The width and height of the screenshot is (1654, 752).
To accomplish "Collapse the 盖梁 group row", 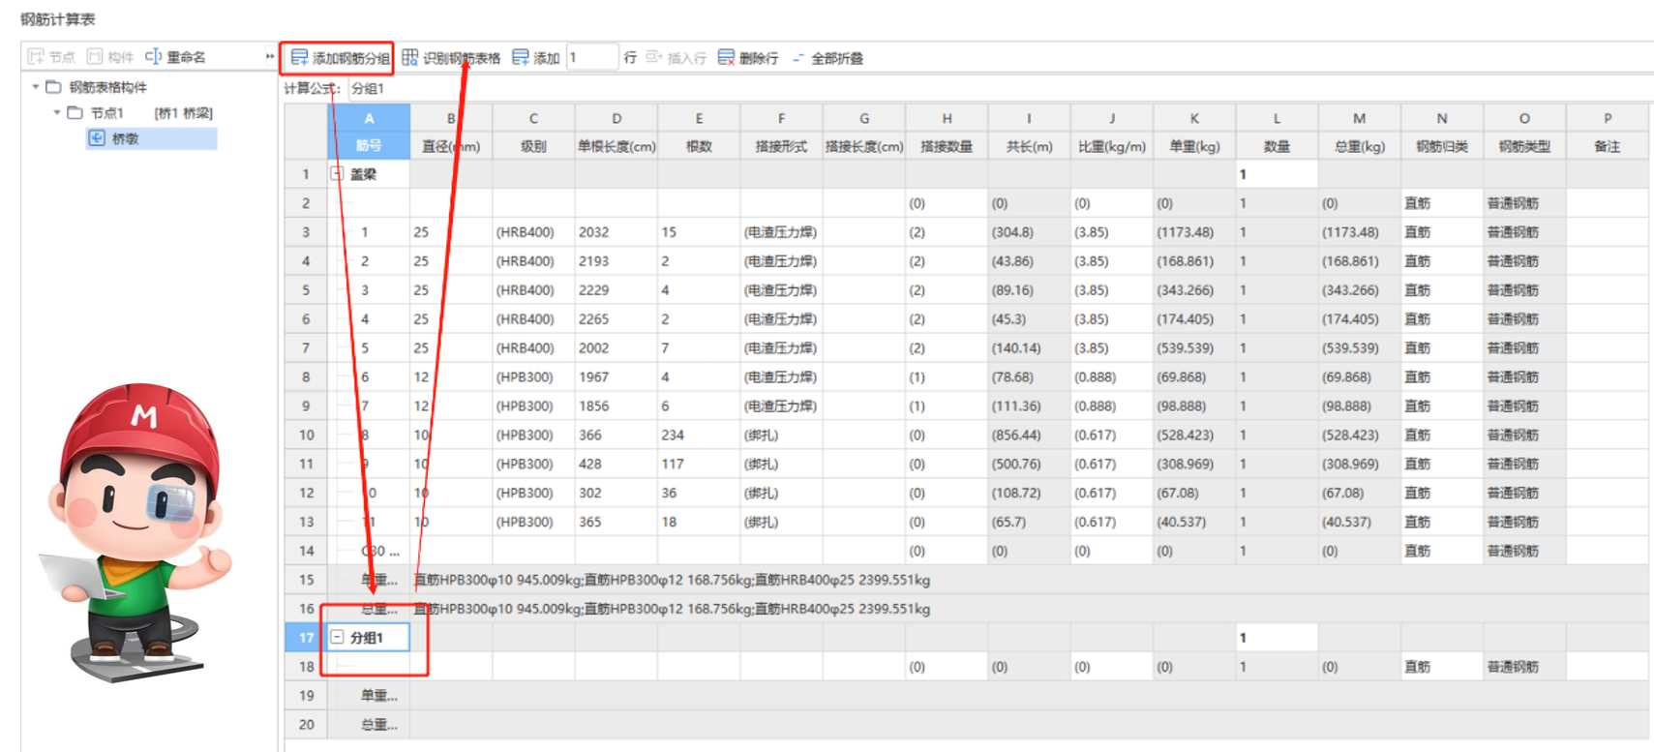I will 337,174.
